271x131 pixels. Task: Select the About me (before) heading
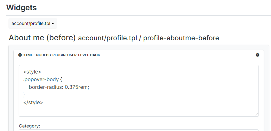[x=42, y=38]
